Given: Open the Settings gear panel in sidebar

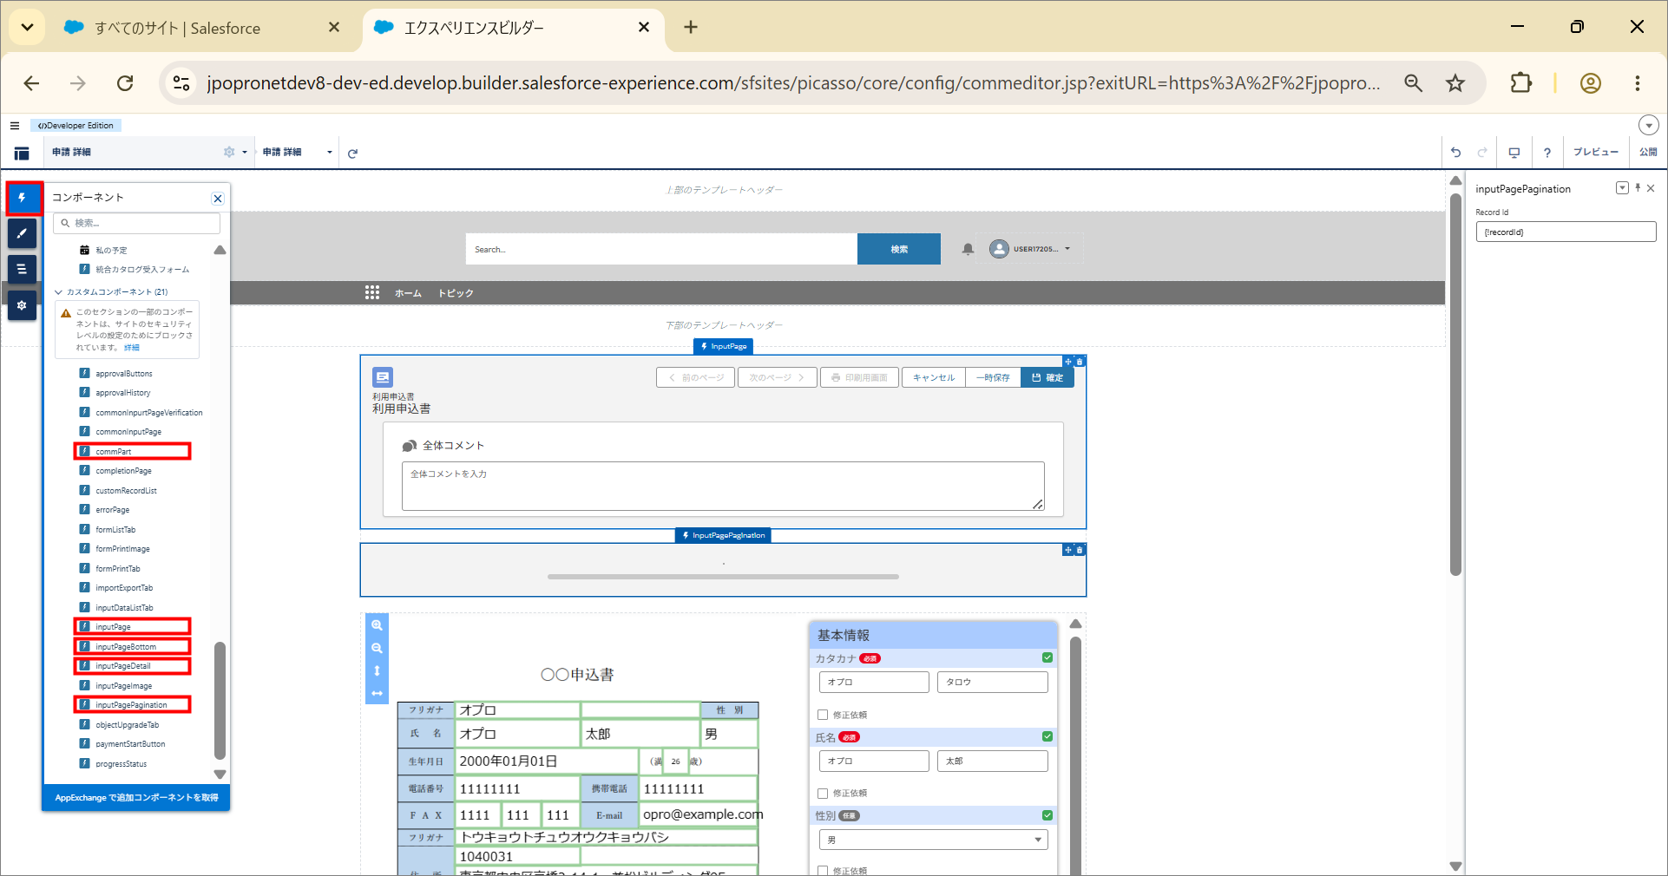Looking at the screenshot, I should point(23,305).
